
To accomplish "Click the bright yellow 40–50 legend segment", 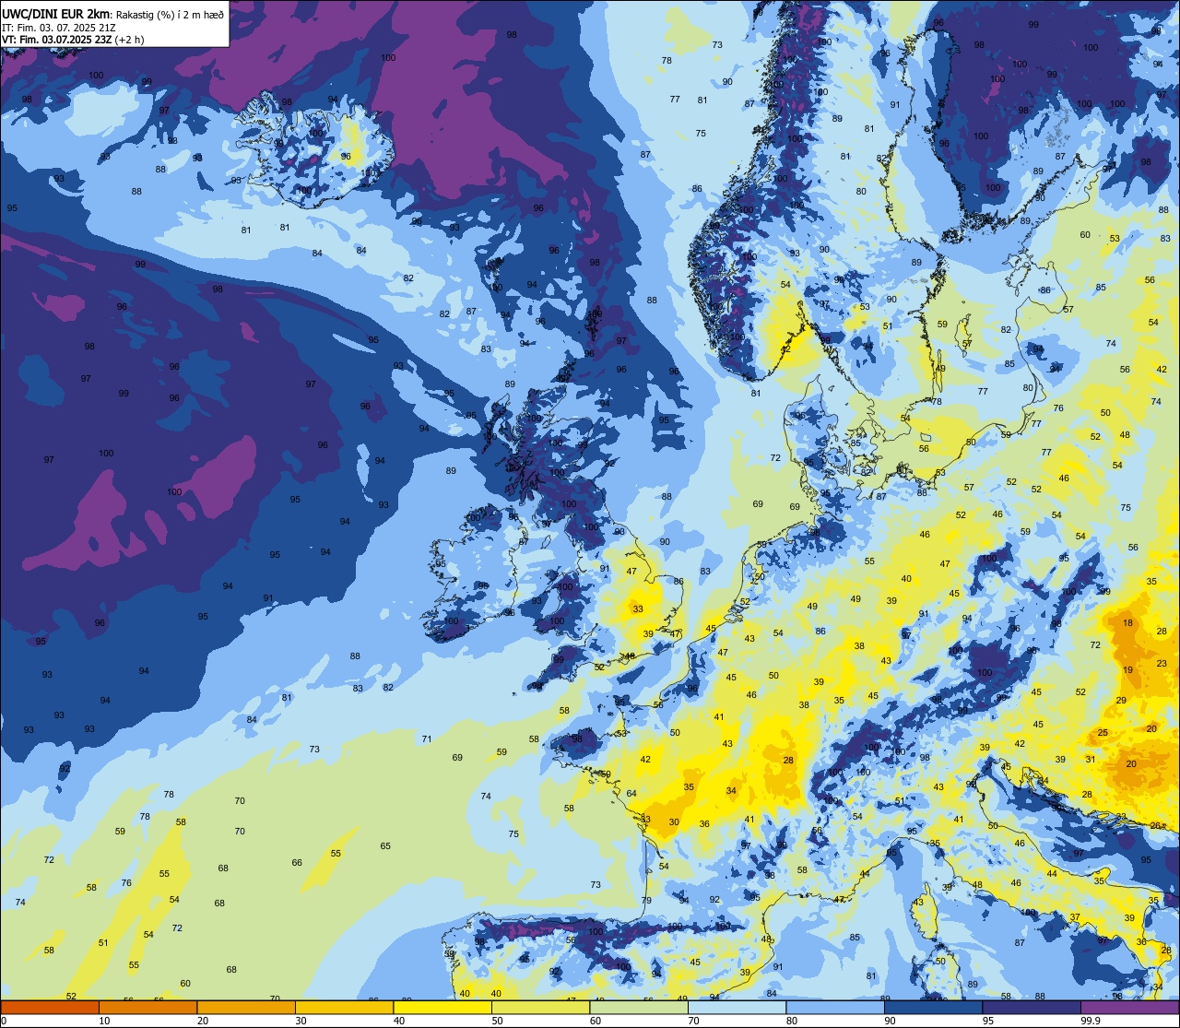I will click(x=442, y=1008).
